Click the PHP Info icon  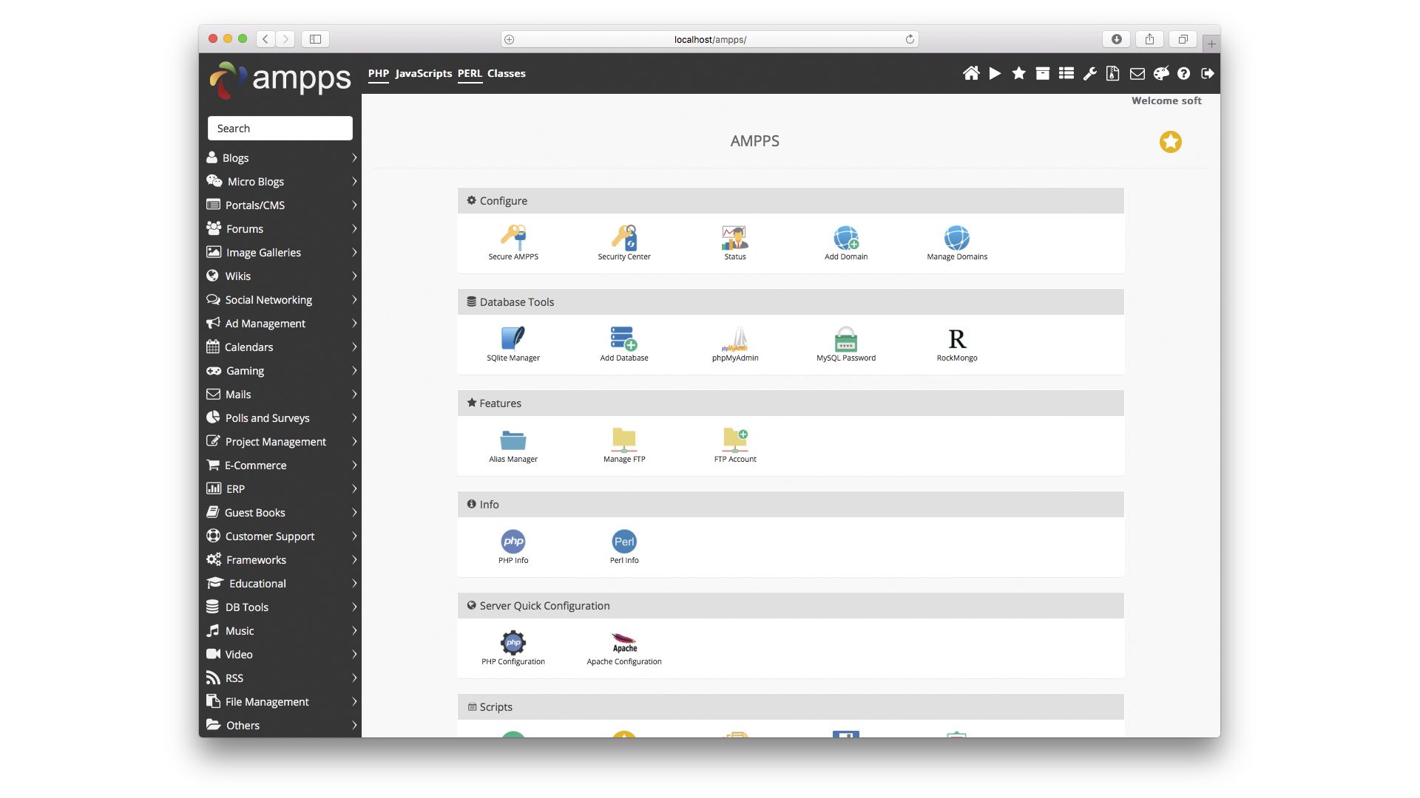[x=513, y=542]
